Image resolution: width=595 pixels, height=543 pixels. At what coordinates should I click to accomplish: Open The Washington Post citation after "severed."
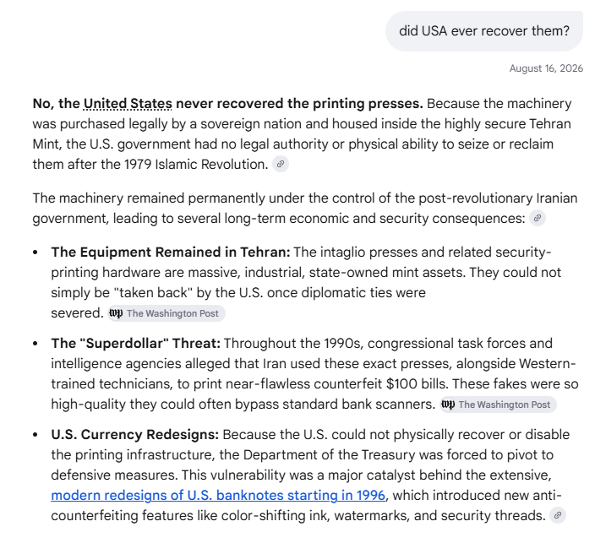166,313
